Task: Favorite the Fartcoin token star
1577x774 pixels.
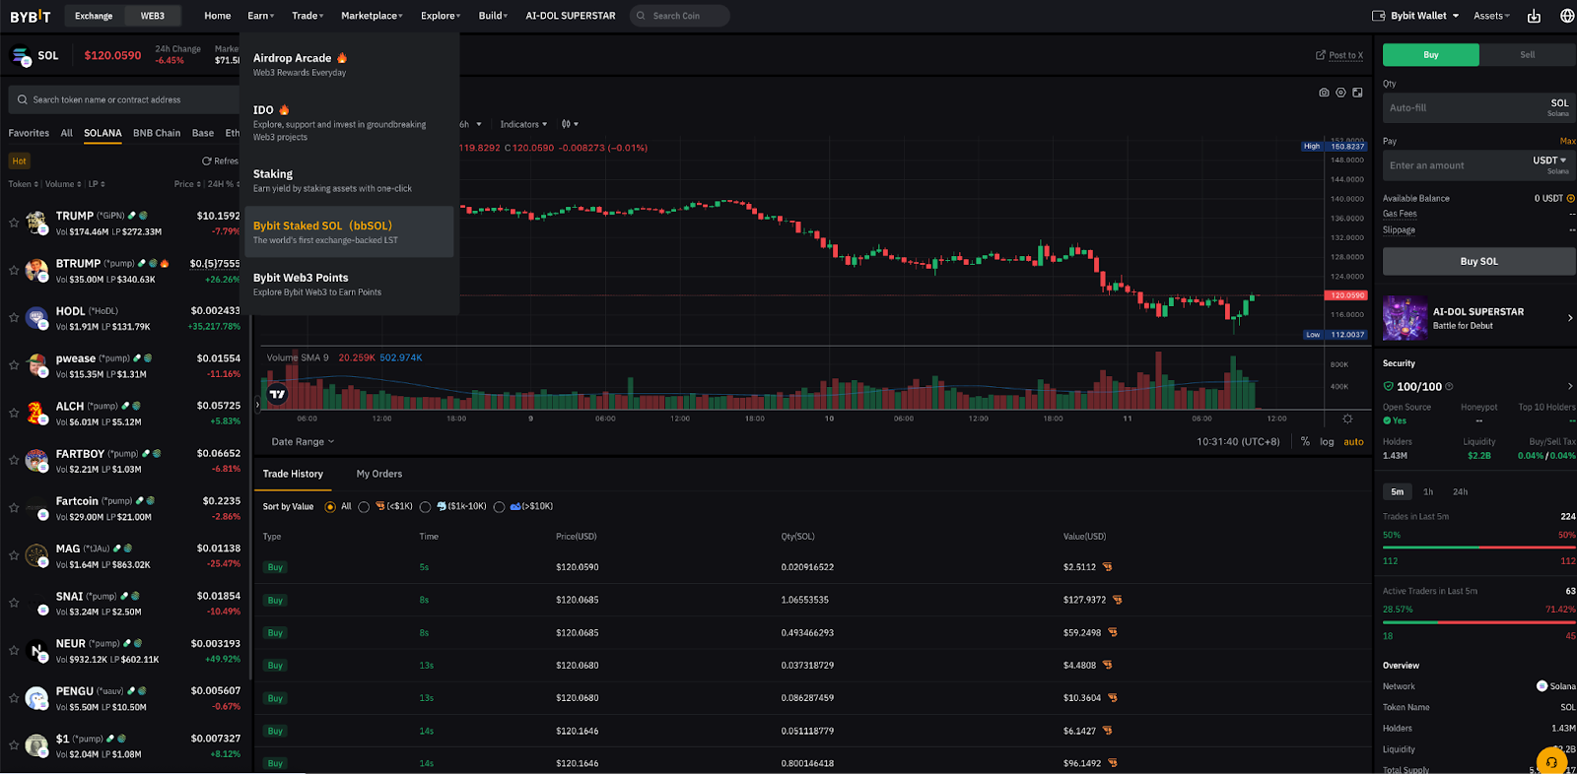Action: [14, 507]
